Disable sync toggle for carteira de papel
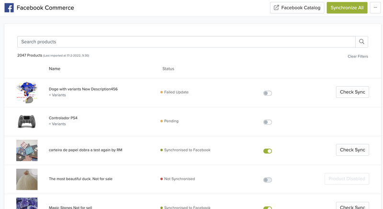Image resolution: width=383 pixels, height=209 pixels. tap(268, 151)
